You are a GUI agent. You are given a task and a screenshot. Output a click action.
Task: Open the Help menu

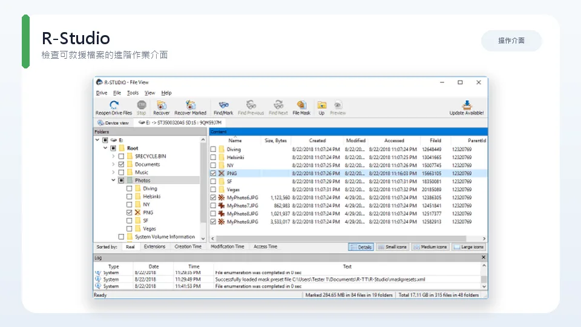[x=166, y=93]
